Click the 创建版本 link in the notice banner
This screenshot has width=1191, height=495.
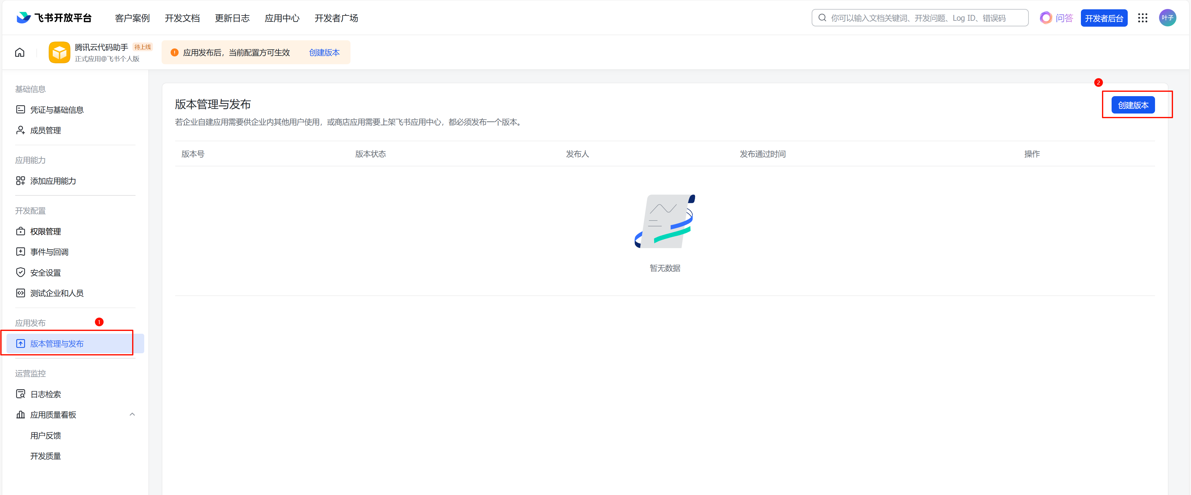pyautogui.click(x=324, y=52)
